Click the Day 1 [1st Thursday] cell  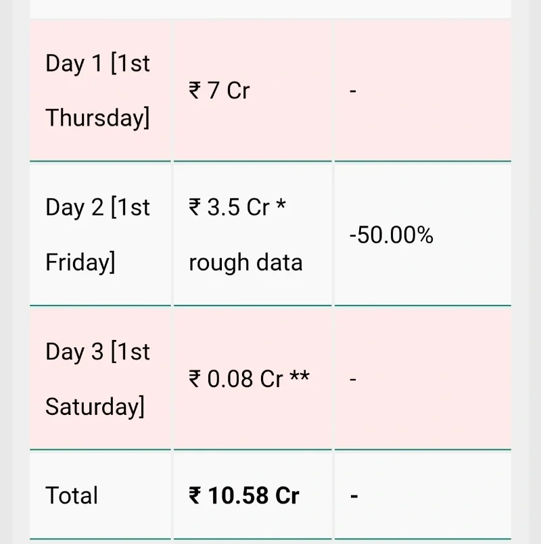coord(99,91)
